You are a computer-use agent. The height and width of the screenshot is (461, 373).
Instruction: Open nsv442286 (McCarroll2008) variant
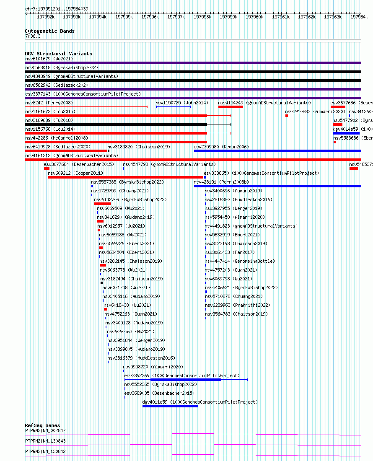tap(57, 138)
